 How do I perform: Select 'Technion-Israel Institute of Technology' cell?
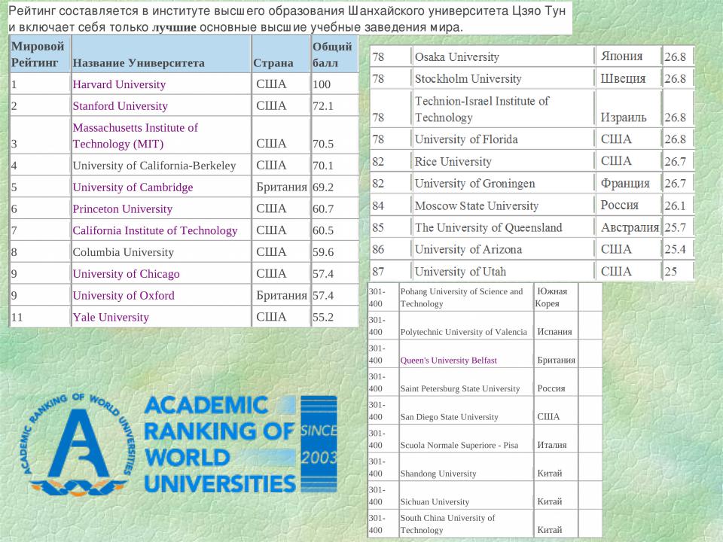click(502, 108)
